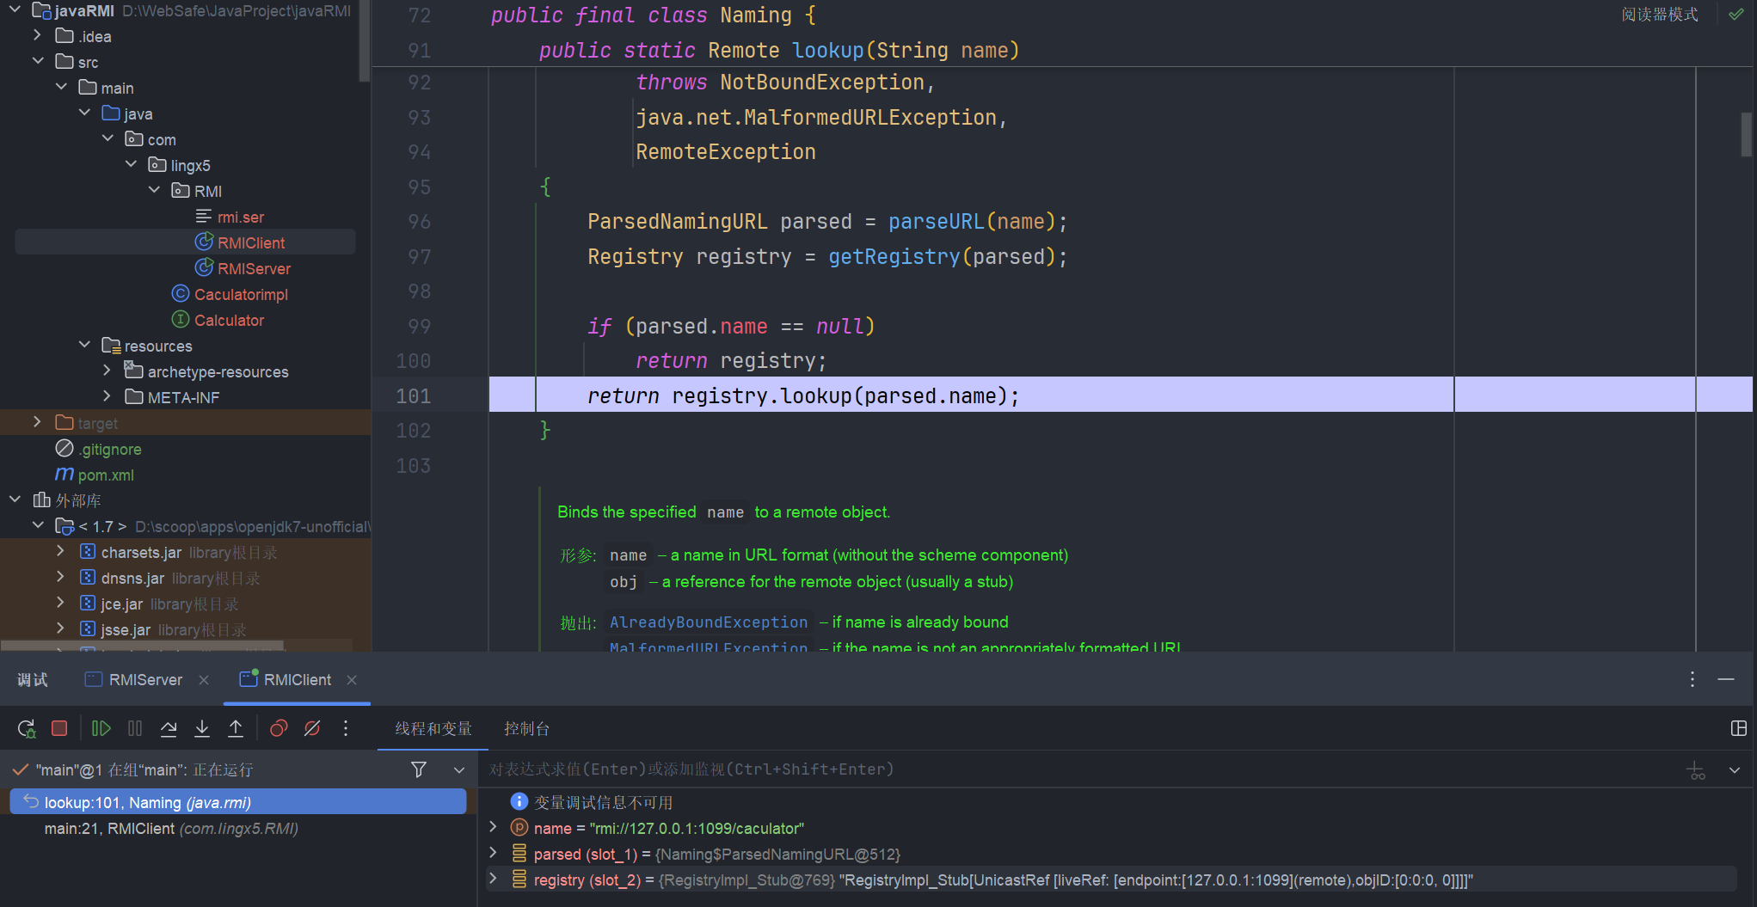Step into the method call
Screen dimensions: 1757x907
pyautogui.click(x=202, y=729)
